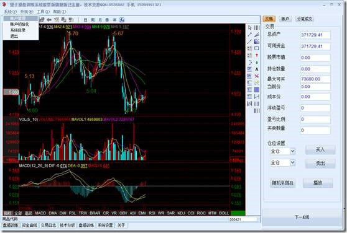This screenshot has height=233, width=347.
Task: Choose the arc curve drawing tool
Action: pyautogui.click(x=250, y=62)
